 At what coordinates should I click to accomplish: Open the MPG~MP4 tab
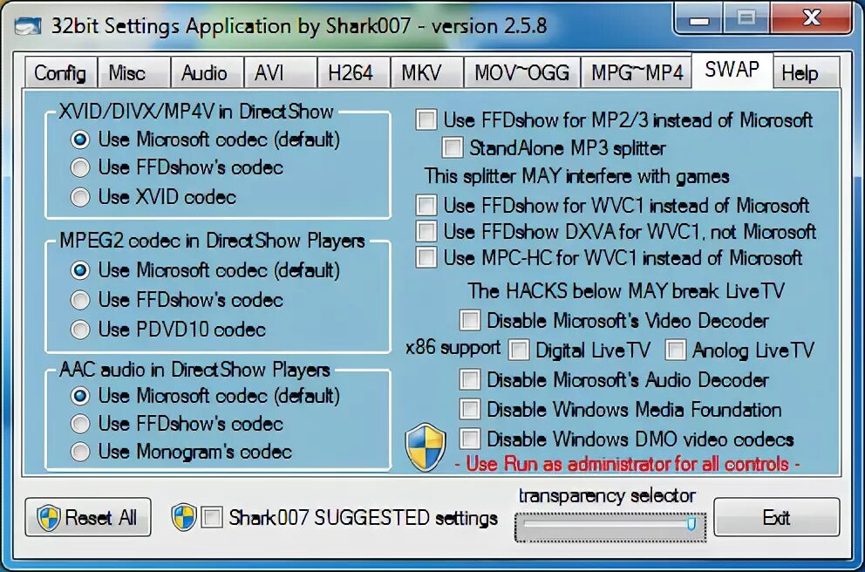click(637, 73)
